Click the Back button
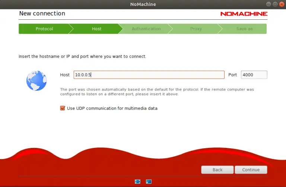This screenshot has height=187, width=286. [217, 169]
